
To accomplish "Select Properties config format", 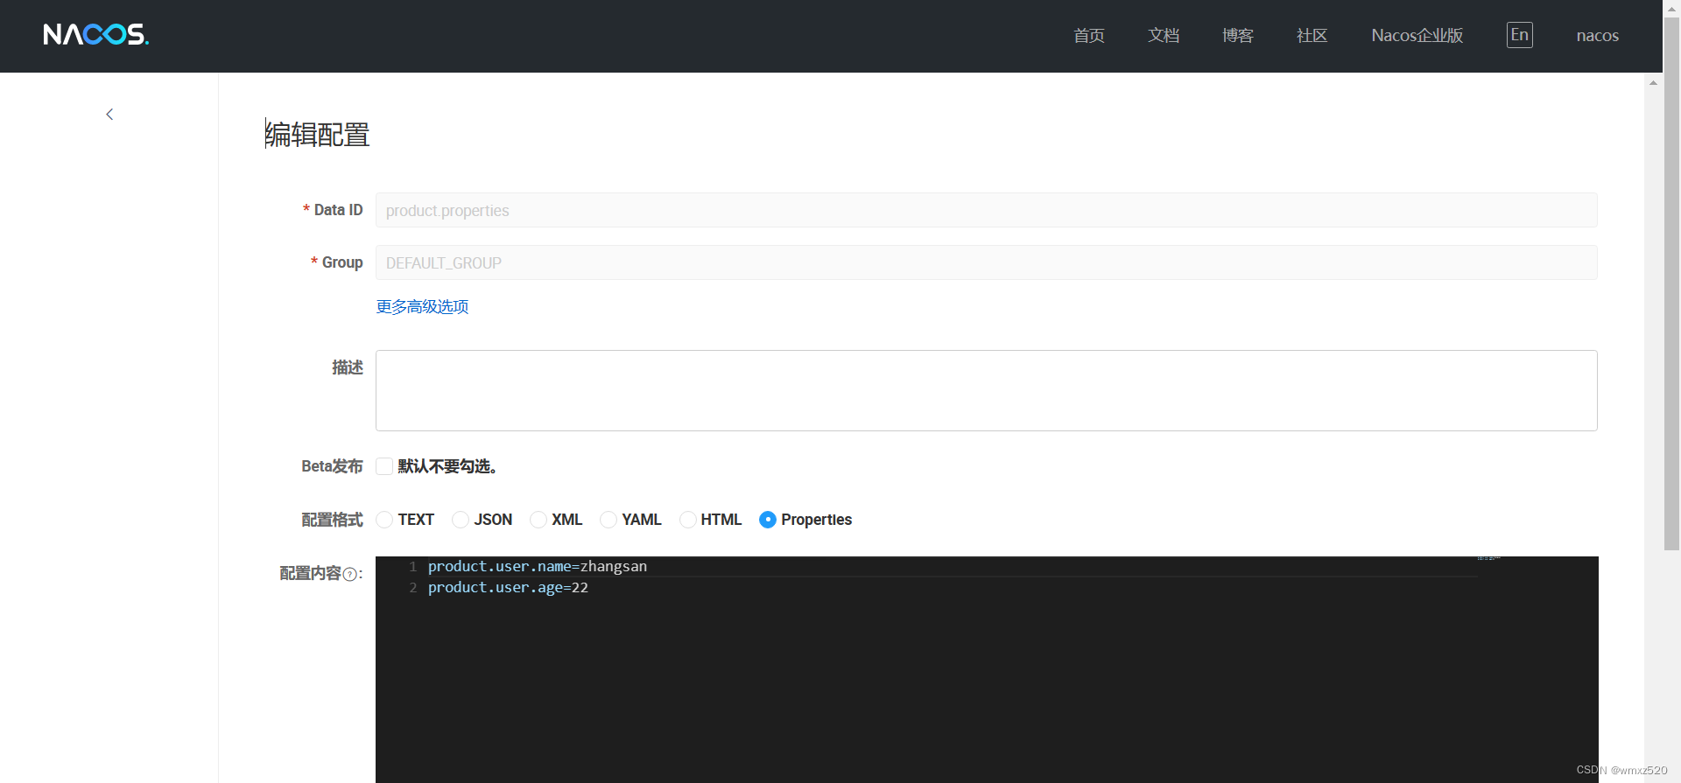I will [x=768, y=520].
